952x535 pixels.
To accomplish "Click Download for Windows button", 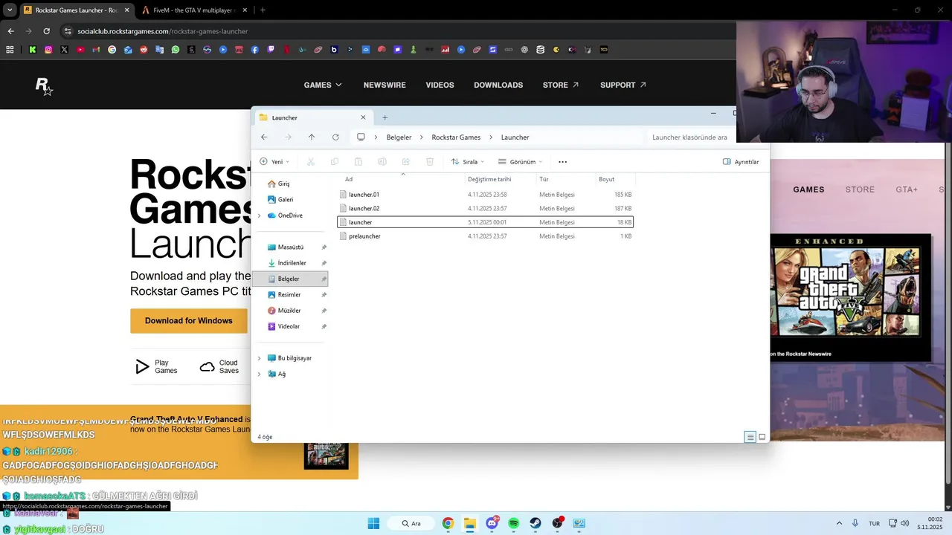I will click(189, 321).
